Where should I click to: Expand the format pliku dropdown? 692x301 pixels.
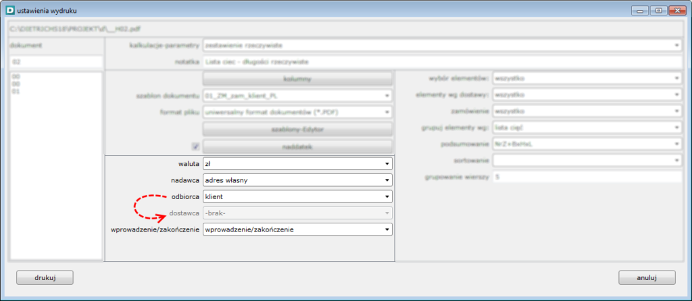click(297, 112)
